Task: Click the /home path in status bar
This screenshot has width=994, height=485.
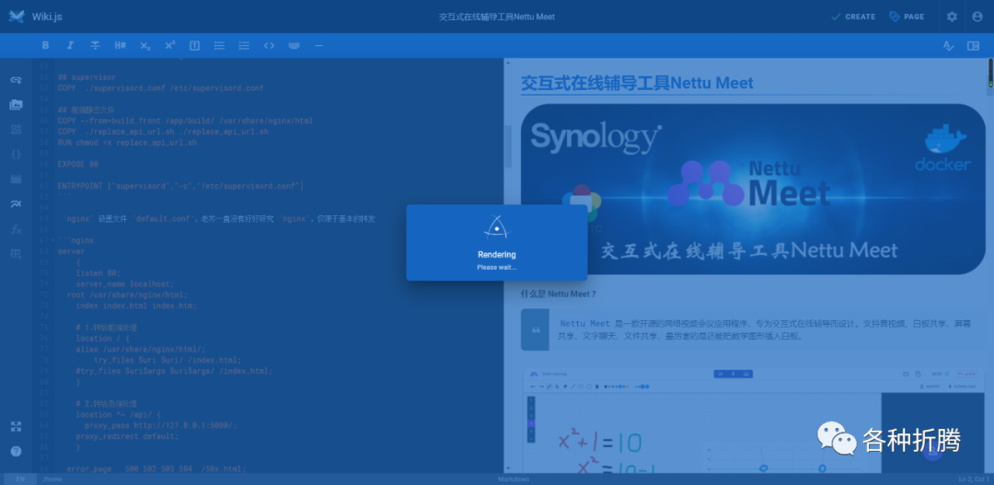Action: 52,479
